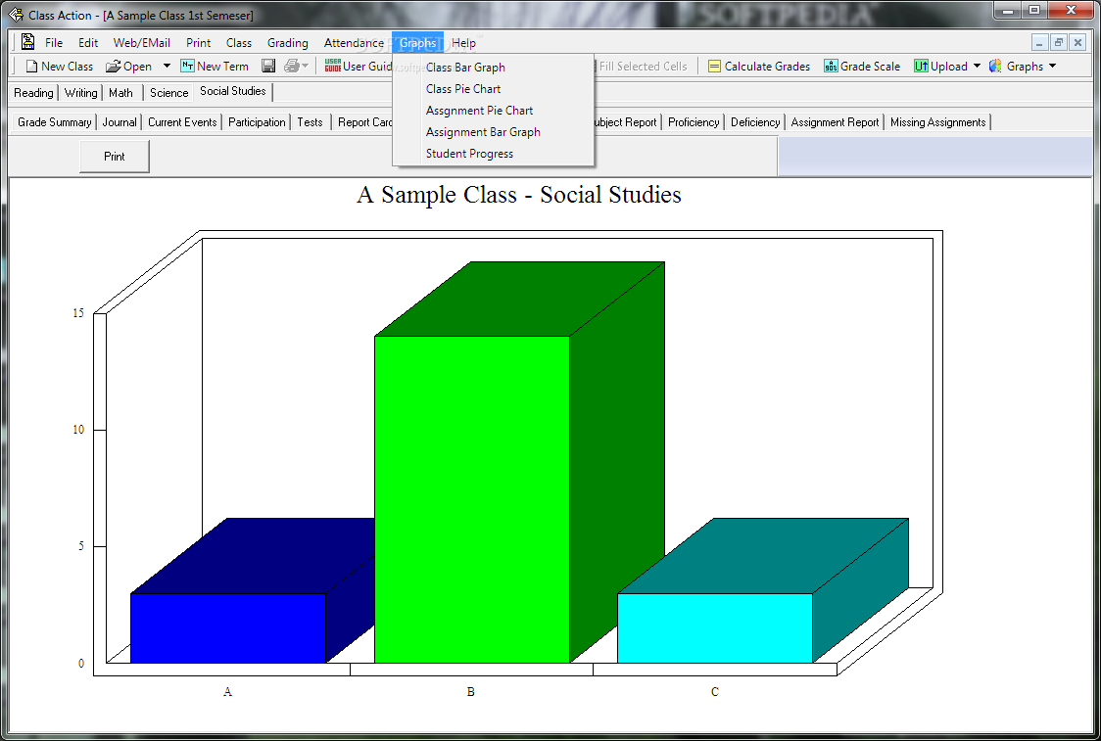Click the toolbar Graphs colorful icon
Viewport: 1101px width, 741px height.
[x=995, y=66]
